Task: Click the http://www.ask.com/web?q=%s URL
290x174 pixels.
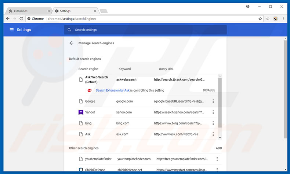Action: (x=176, y=134)
